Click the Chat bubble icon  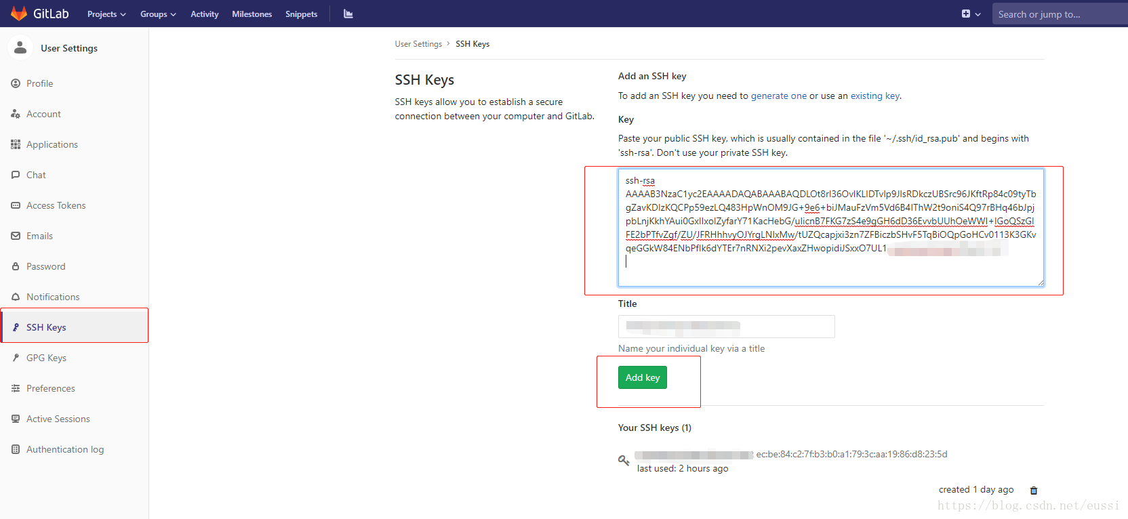[16, 175]
